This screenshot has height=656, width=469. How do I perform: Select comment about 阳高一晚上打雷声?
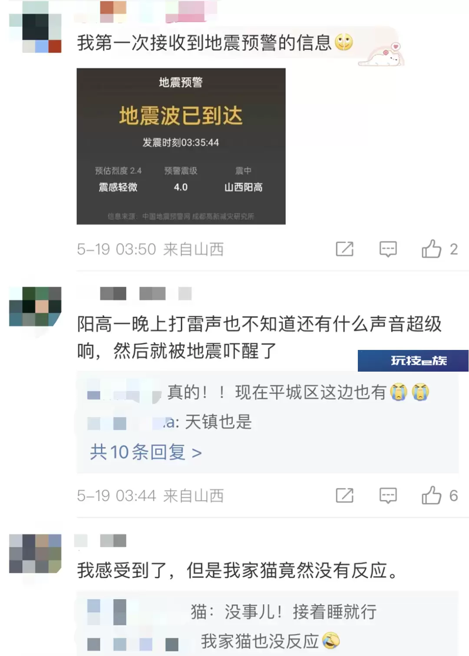click(x=259, y=337)
